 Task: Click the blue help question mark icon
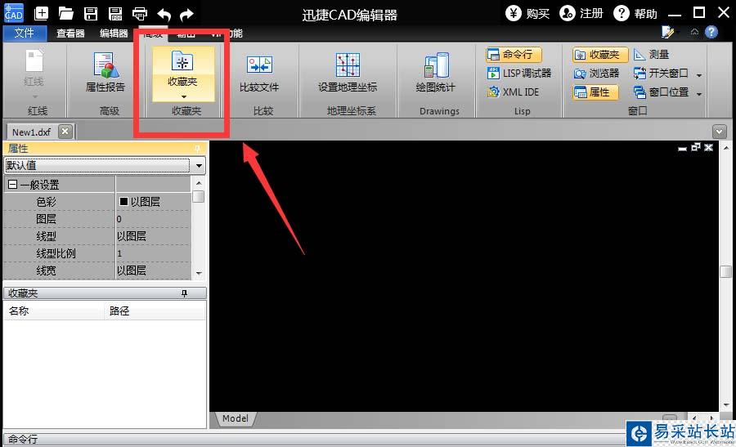pos(711,32)
